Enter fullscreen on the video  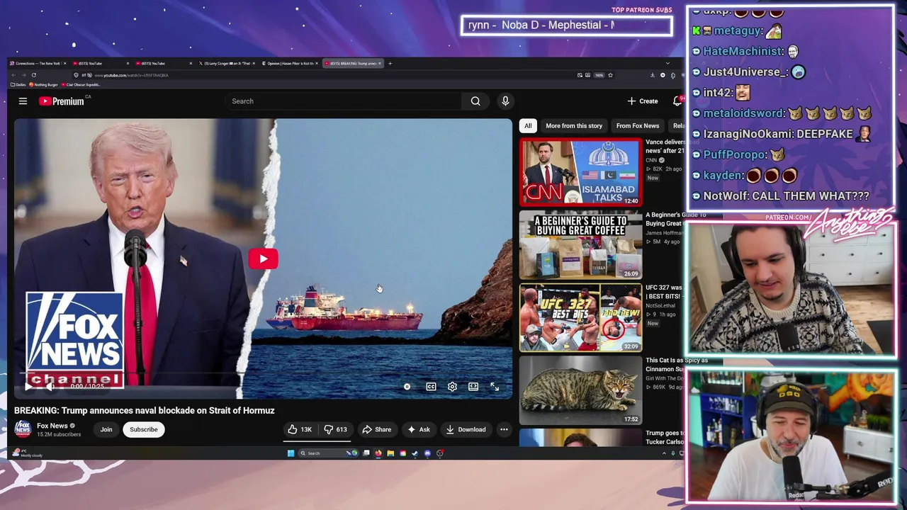coord(495,387)
